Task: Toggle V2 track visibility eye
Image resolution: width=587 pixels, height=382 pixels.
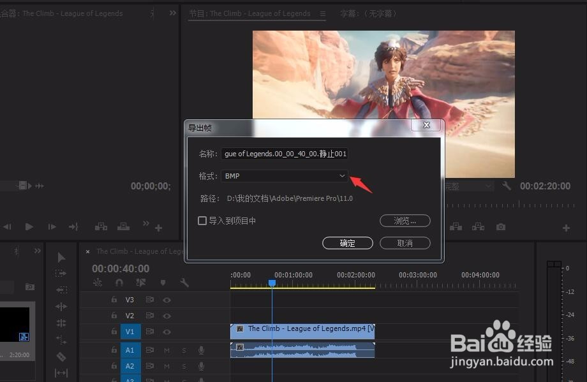Action: tap(167, 316)
